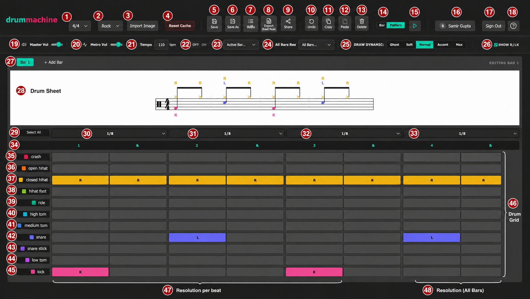Select the Bar 1 tab
This screenshot has width=530, height=299.
click(x=25, y=62)
